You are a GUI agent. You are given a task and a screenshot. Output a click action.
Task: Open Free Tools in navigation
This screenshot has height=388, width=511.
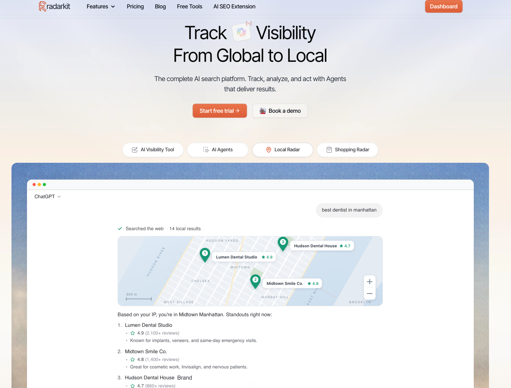click(190, 7)
